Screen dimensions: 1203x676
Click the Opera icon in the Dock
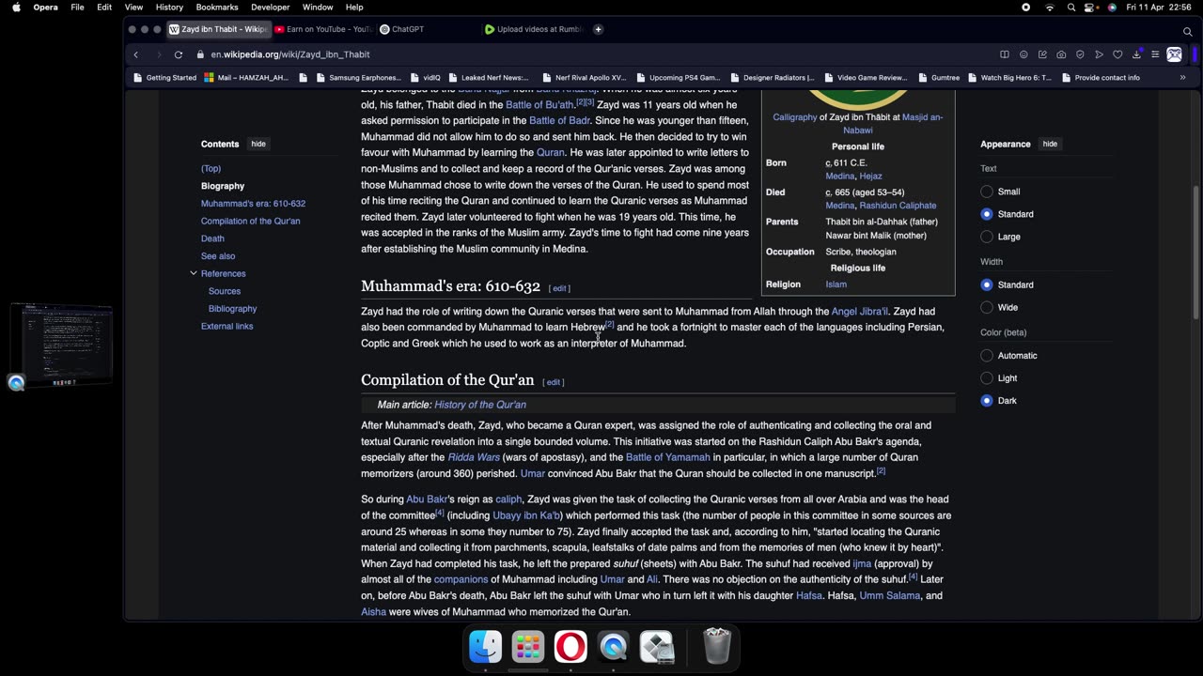tap(570, 647)
